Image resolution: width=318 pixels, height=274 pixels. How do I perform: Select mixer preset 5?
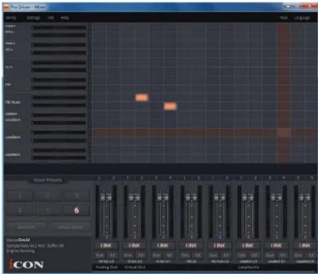[48, 210]
